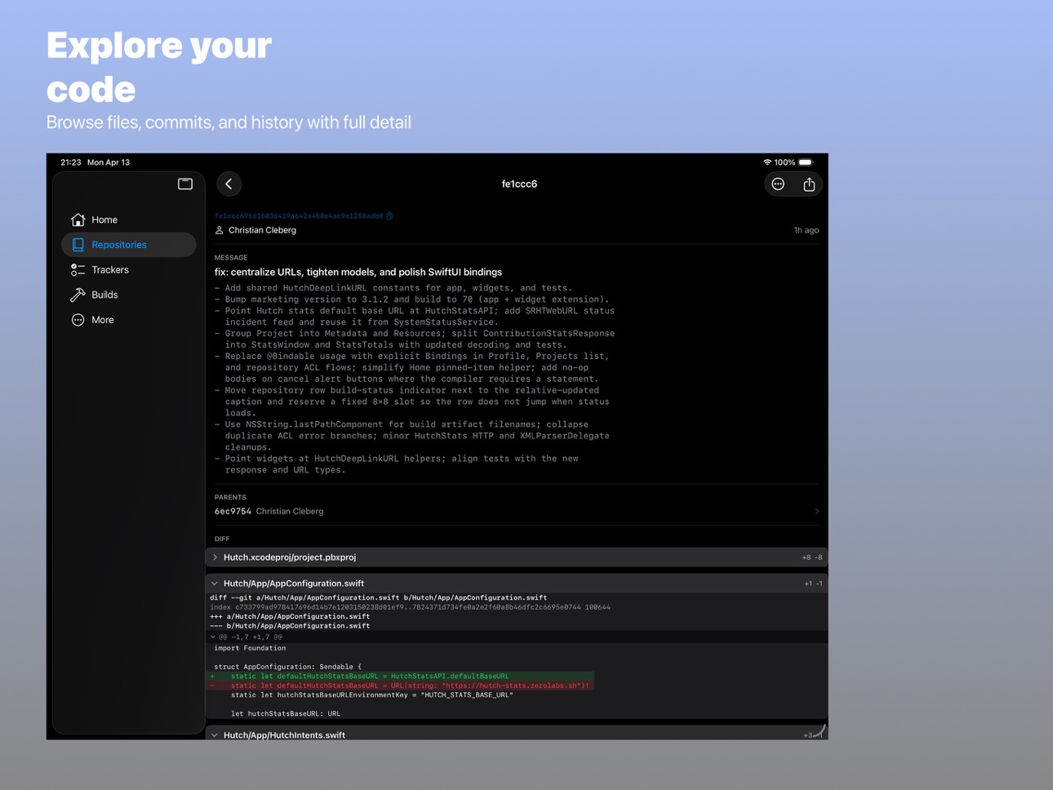Viewport: 1053px width, 790px height.
Task: Open Builds in the sidebar
Action: [129, 295]
